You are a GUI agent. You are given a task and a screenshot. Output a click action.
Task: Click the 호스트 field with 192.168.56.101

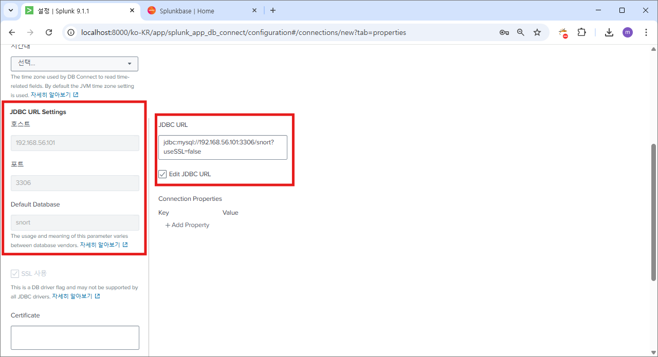(75, 143)
